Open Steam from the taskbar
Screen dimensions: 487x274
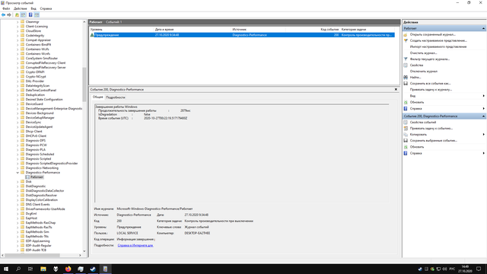click(93, 269)
